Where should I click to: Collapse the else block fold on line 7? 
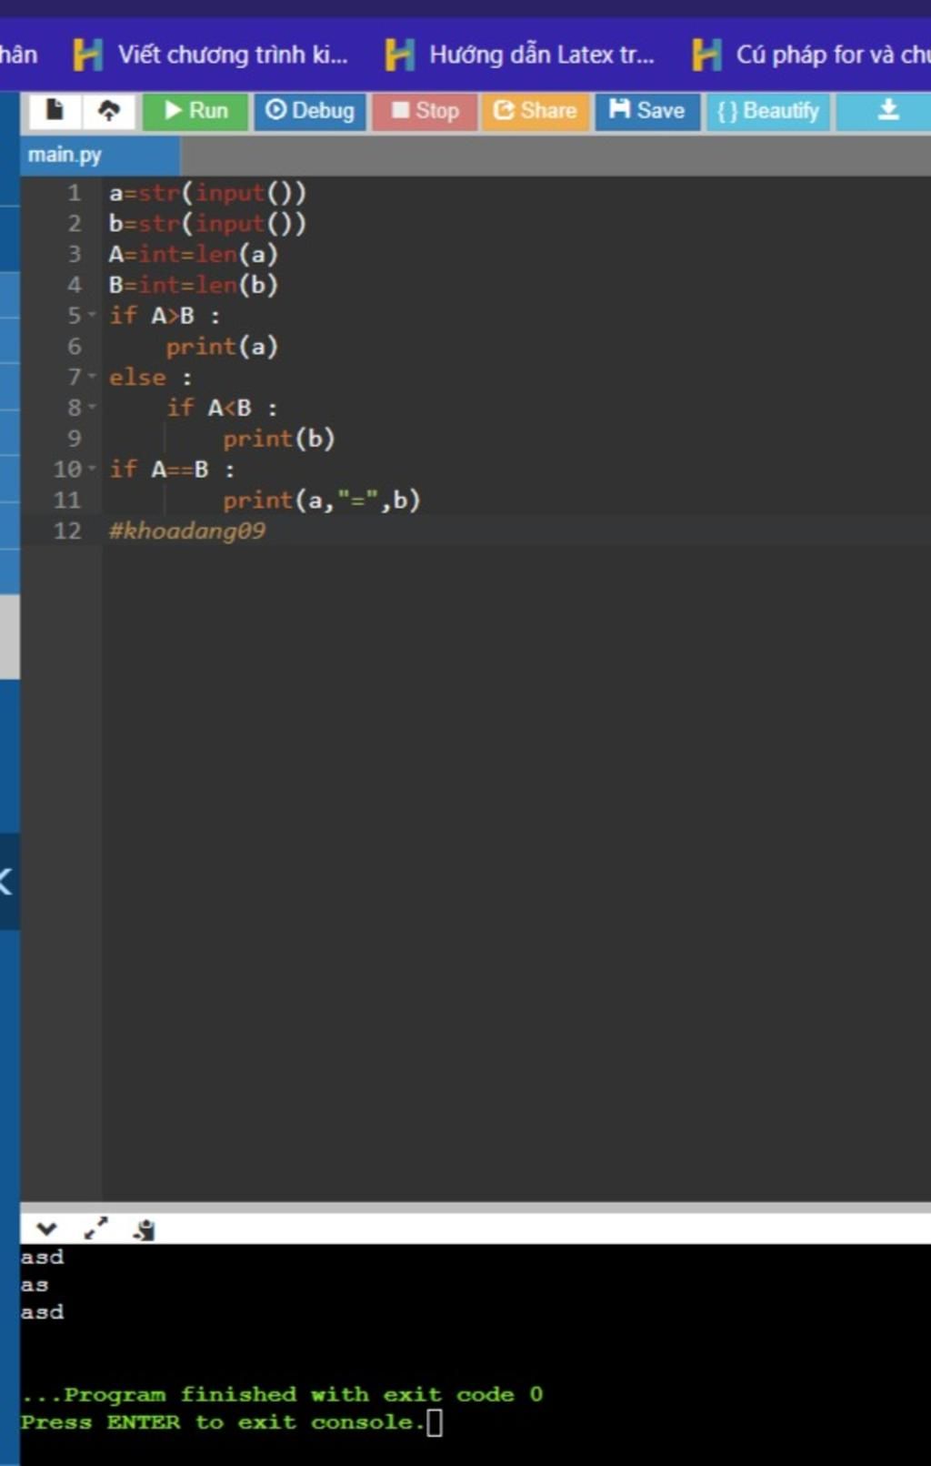[x=92, y=377]
